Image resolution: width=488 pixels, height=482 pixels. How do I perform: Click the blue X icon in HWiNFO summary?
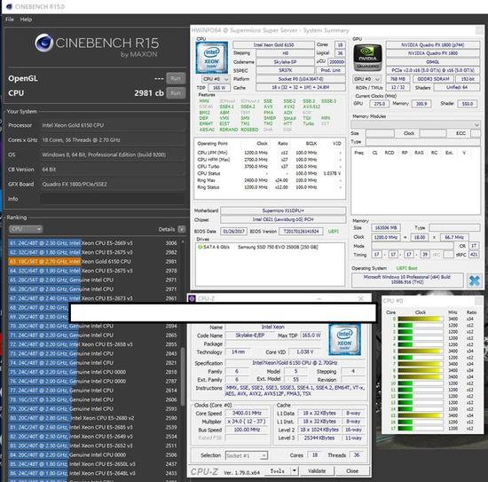pyautogui.click(x=475, y=281)
